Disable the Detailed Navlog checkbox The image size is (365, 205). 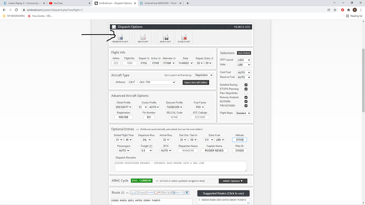tap(245, 85)
